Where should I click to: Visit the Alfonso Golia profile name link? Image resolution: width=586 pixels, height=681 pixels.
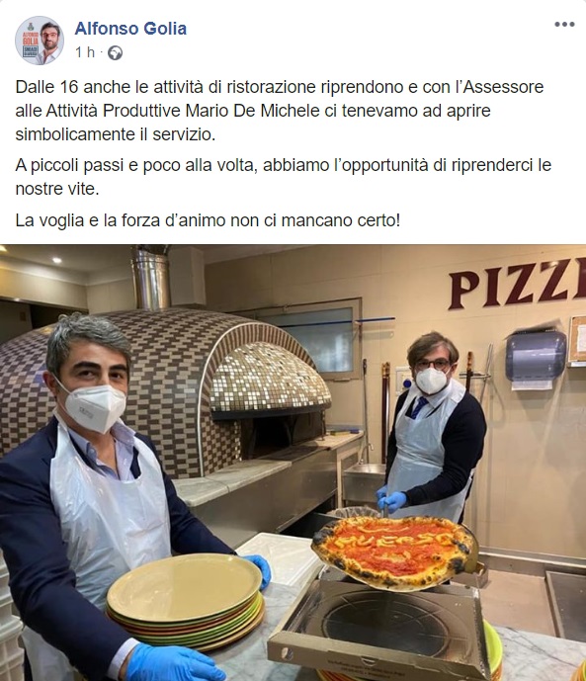[130, 29]
